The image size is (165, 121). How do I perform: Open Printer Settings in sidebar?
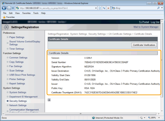tap(17, 79)
